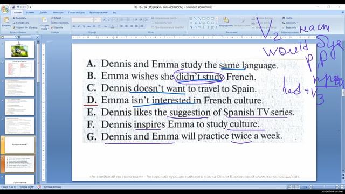The image size is (345, 194).
Task: Open Выделить select dropdown
Action: click(x=289, y=27)
